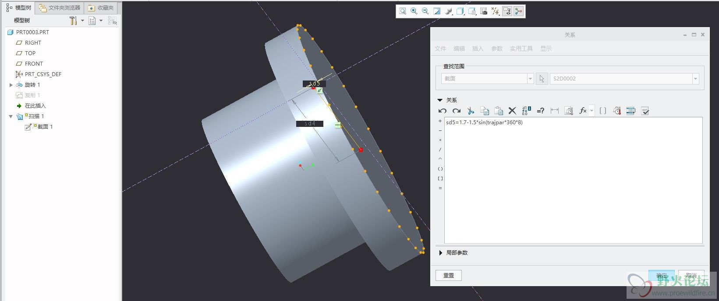Click the Refit view icon
Image resolution: width=719 pixels, height=301 pixels.
click(402, 11)
